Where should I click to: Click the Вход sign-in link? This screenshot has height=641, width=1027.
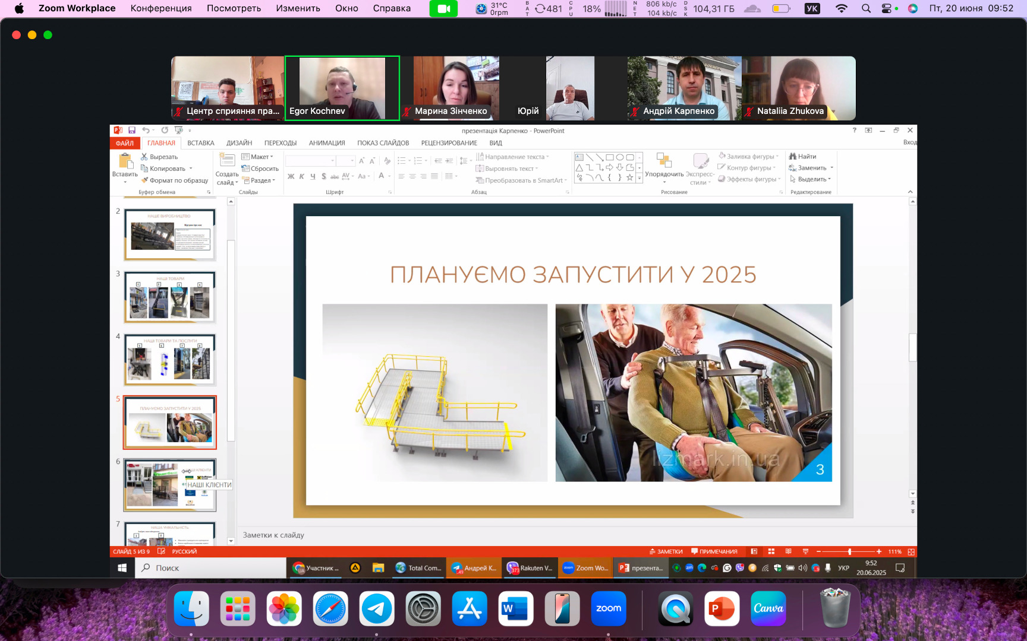click(909, 142)
